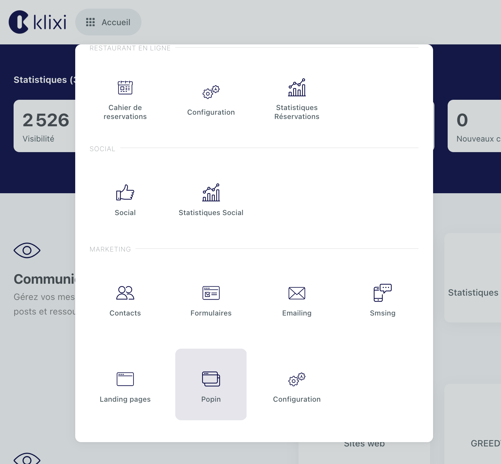501x464 pixels.
Task: Open the Popin windows icon
Action: pos(211,379)
